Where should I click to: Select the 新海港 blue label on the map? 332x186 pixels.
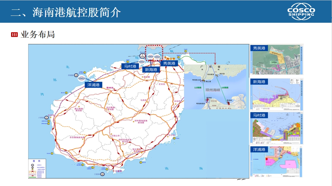click(150, 69)
